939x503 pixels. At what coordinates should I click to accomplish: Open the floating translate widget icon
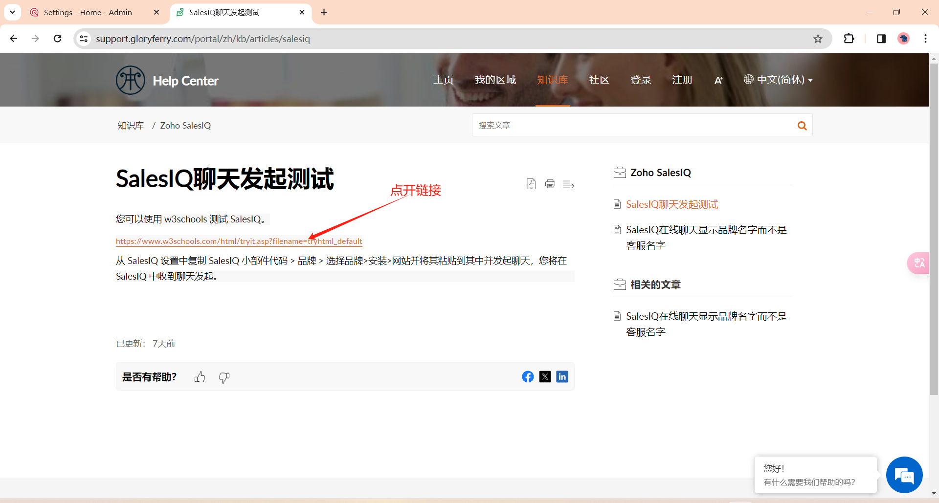click(x=918, y=263)
